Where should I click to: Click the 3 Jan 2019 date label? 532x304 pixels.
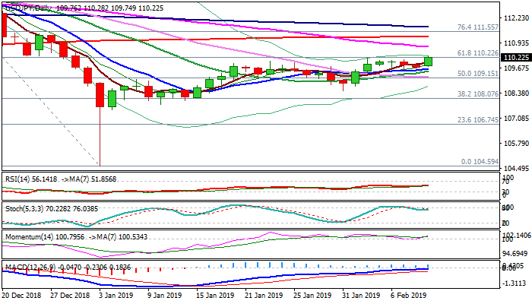[119, 295]
